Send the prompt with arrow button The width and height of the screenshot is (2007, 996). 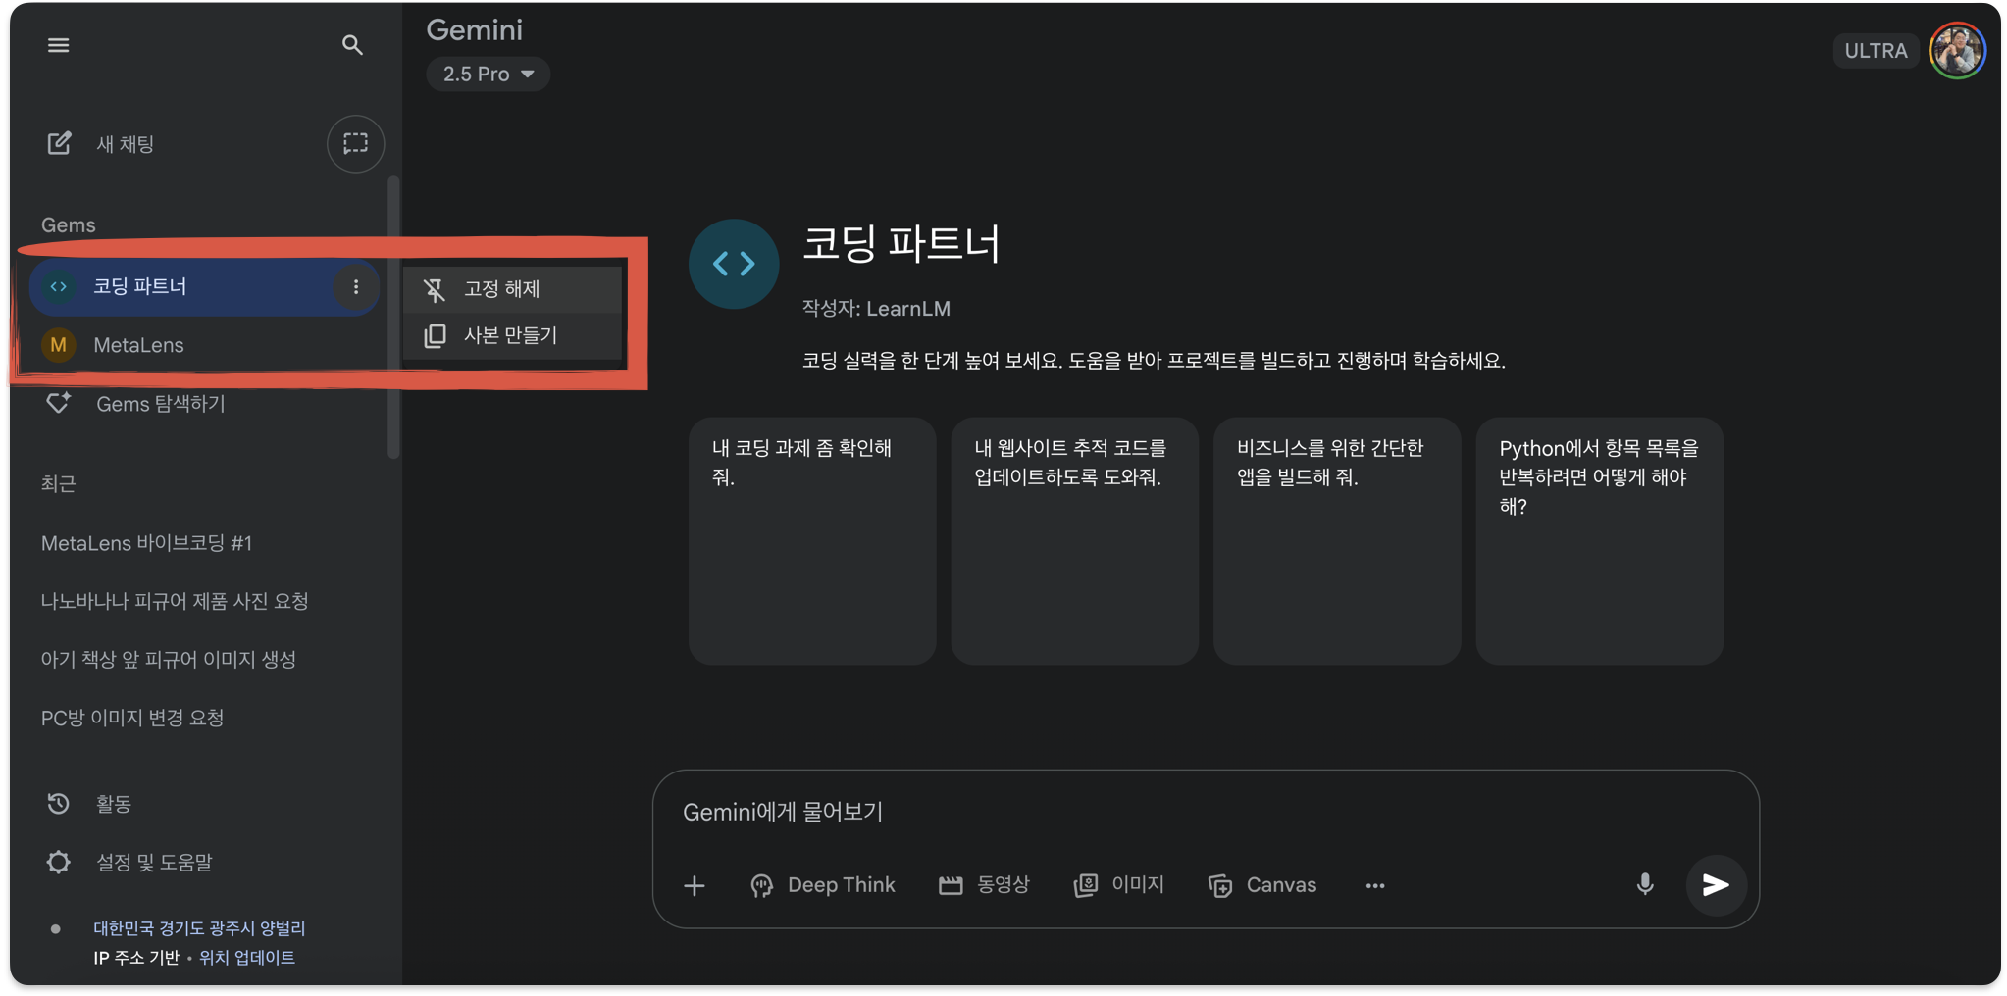(1716, 885)
